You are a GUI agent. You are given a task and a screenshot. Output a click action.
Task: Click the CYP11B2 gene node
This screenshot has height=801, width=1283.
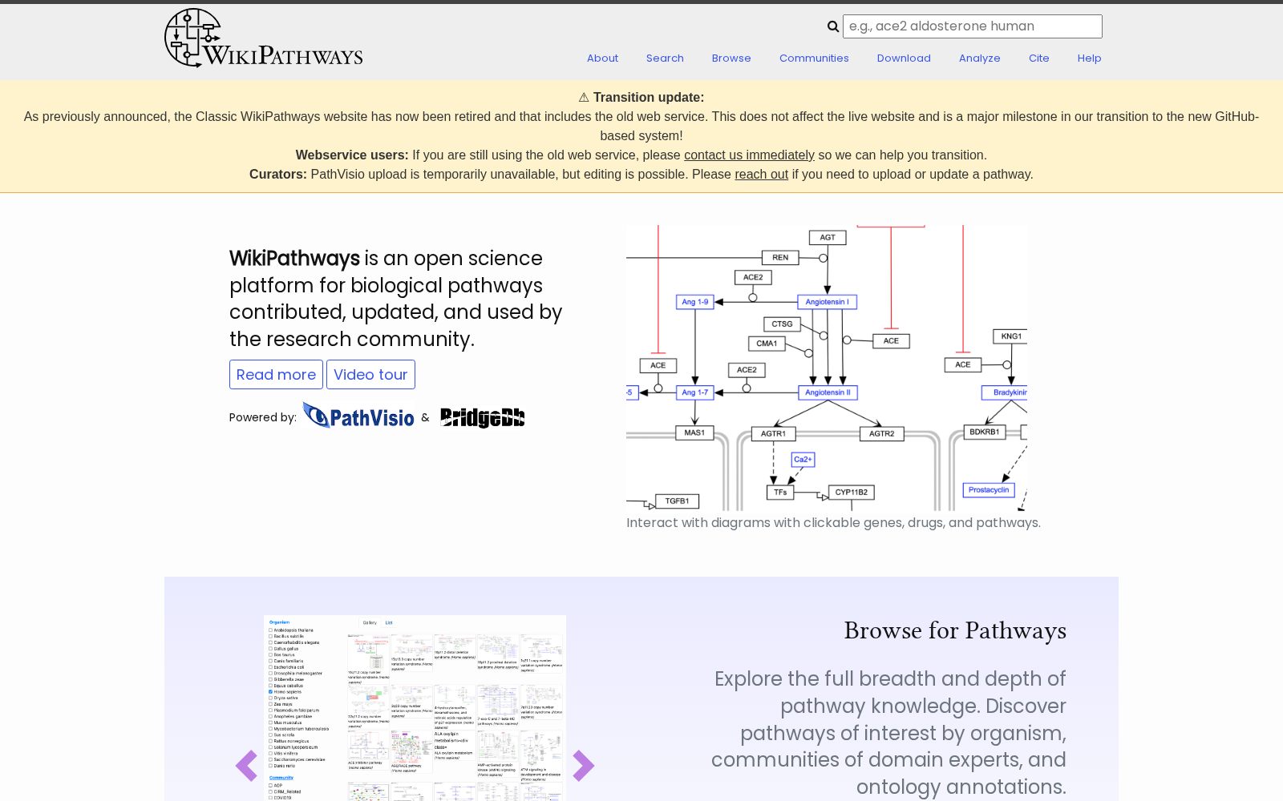(852, 493)
